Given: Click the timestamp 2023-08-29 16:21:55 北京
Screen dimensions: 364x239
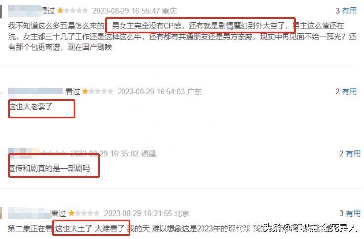Looking at the screenshot, I should 147,213.
